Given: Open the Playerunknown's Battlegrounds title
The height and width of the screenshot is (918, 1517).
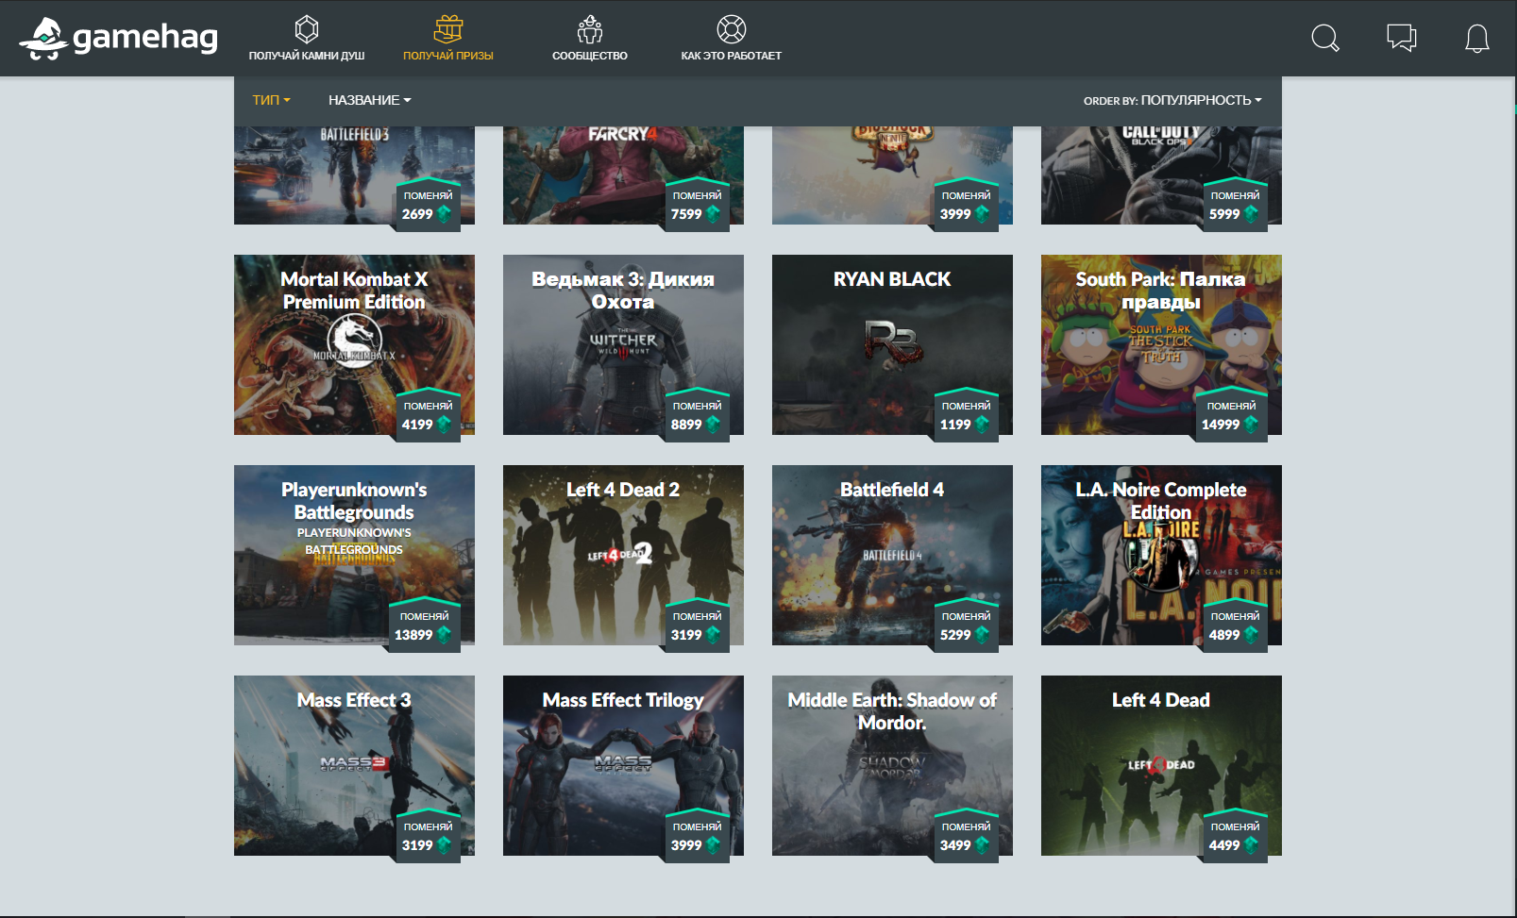Looking at the screenshot, I should tap(354, 501).
